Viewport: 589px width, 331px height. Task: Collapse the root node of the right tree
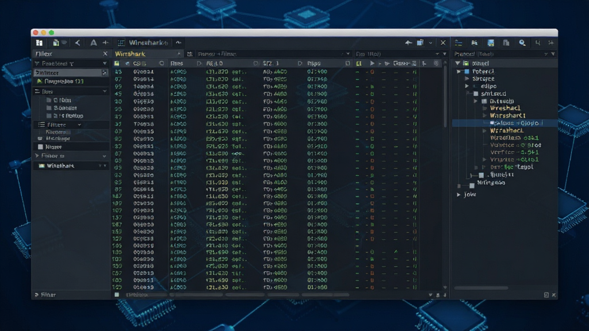tap(457, 63)
